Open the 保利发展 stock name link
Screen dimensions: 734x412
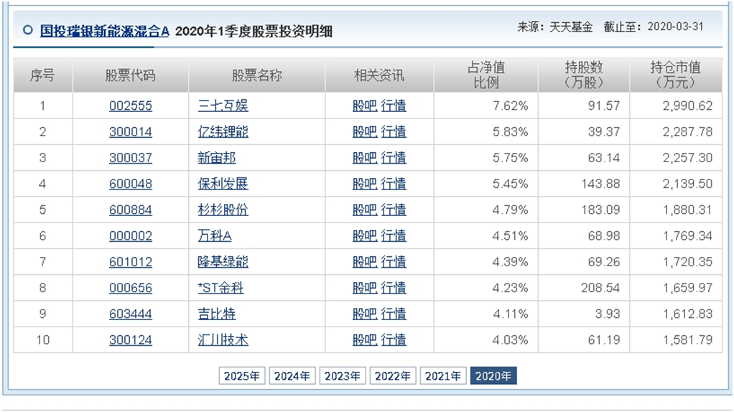click(x=223, y=184)
